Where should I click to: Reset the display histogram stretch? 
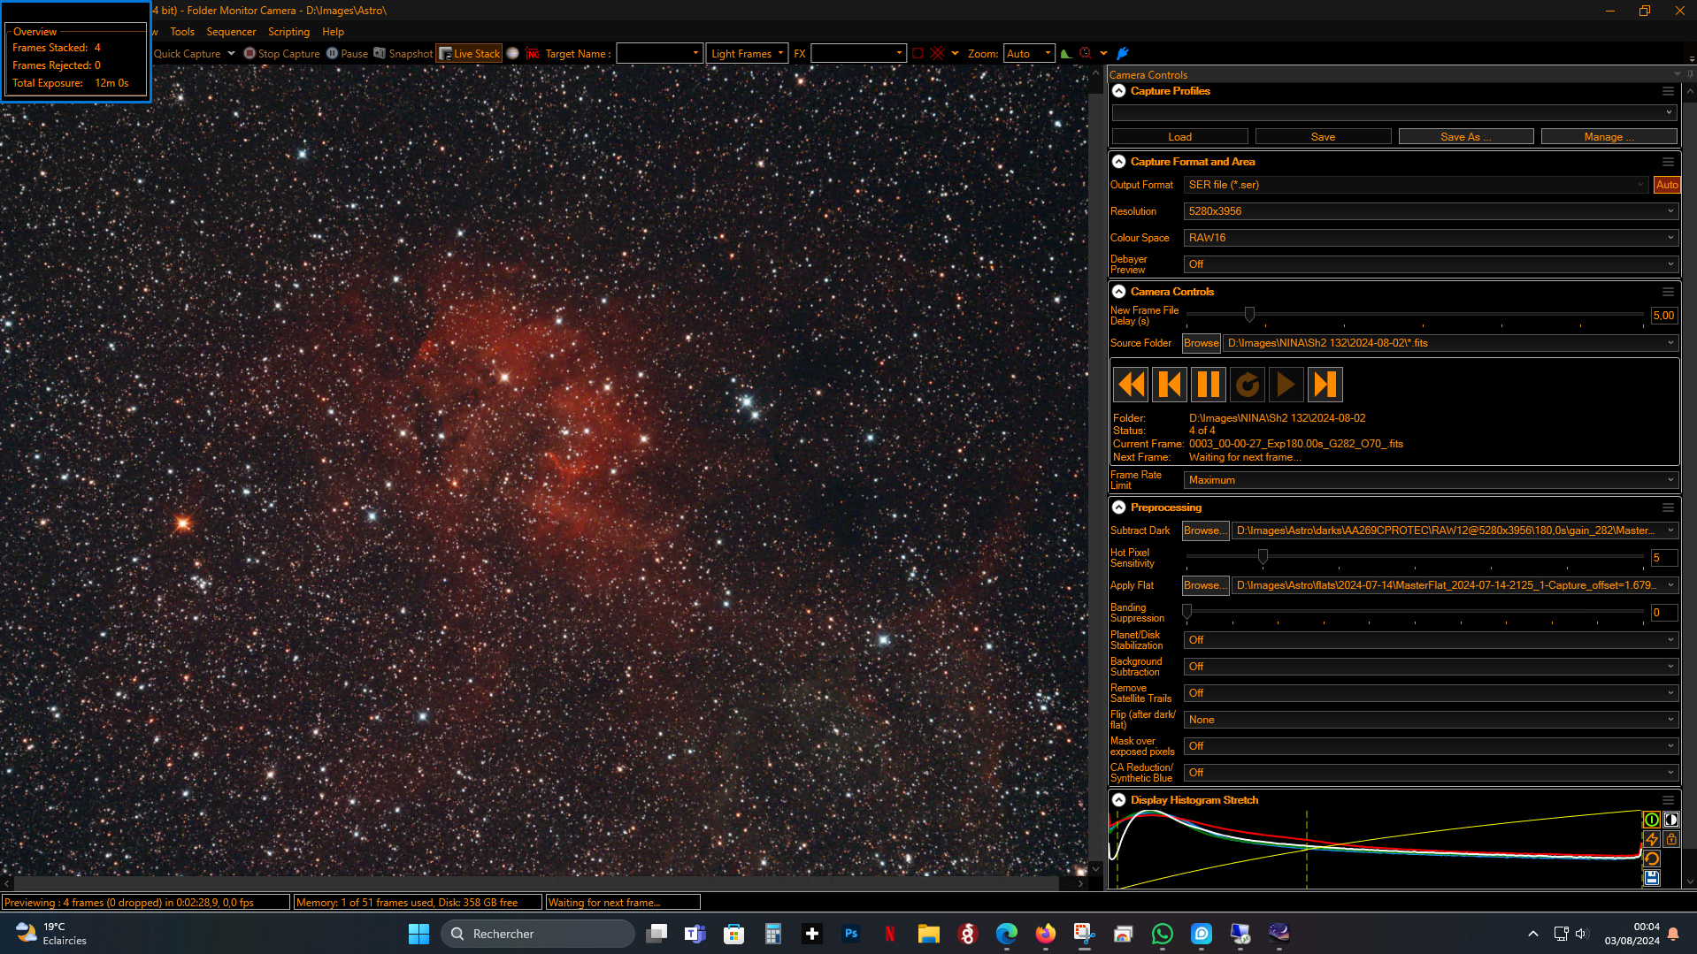pyautogui.click(x=1651, y=859)
